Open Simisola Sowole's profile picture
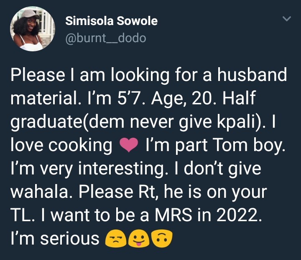The width and height of the screenshot is (301, 260). point(32,28)
